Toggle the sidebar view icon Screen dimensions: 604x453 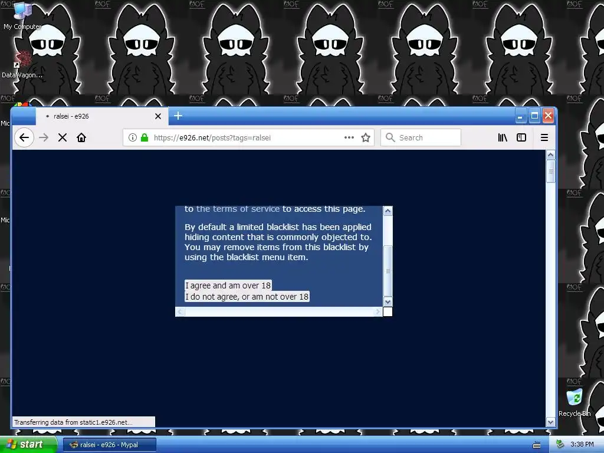point(521,137)
